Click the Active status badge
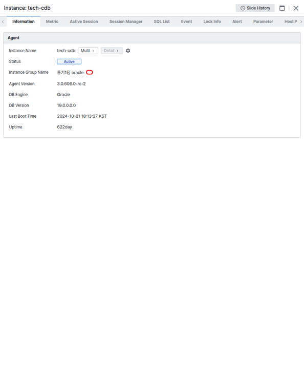304x365 pixels. click(69, 62)
